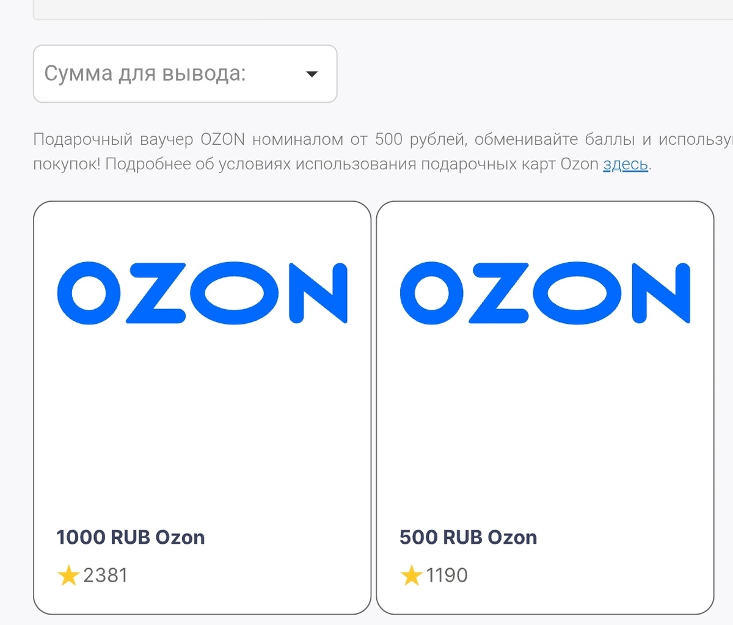Click the 'Сумма для вывода:' label text
Screen dimensions: 733x625
[x=145, y=74]
